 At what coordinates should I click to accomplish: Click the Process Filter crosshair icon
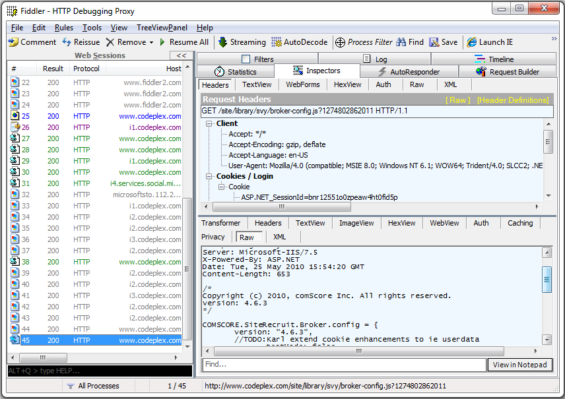[340, 42]
